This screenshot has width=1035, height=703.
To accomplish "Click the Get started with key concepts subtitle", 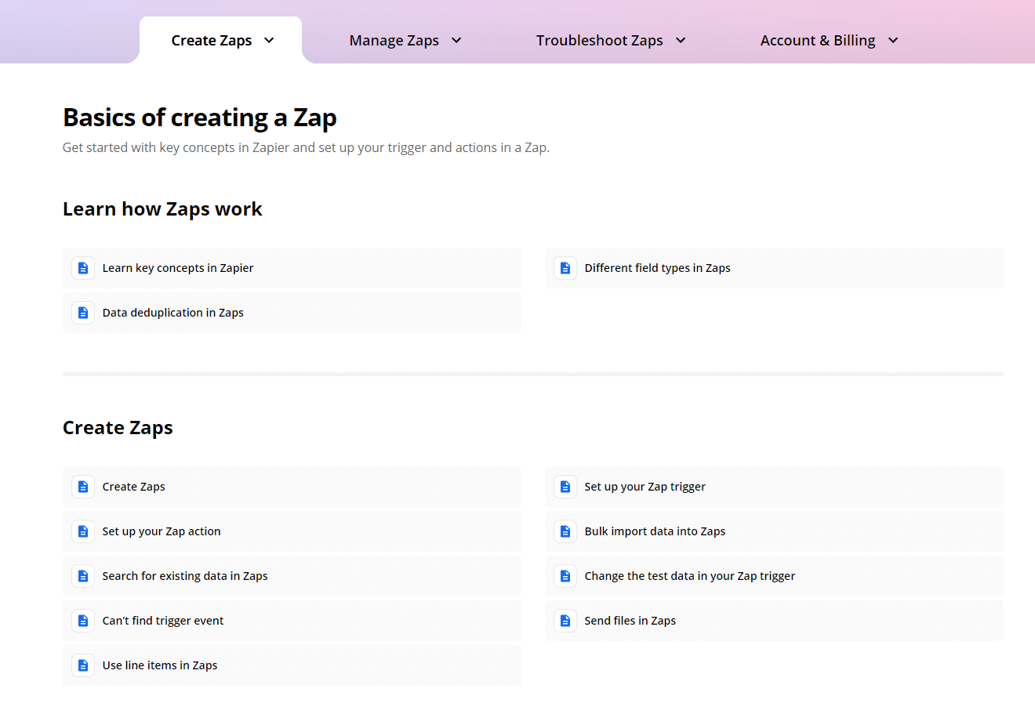I will (x=306, y=147).
